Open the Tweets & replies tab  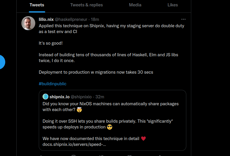point(86,5)
